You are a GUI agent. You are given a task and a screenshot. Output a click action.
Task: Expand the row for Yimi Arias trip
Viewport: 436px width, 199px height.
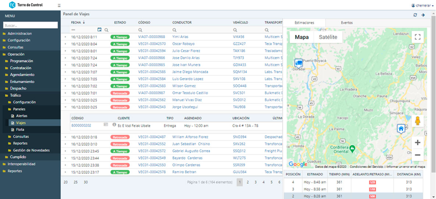65,37
